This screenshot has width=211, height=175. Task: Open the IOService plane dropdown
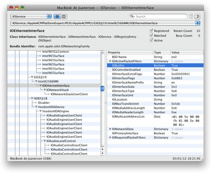pyautogui.click(x=31, y=16)
